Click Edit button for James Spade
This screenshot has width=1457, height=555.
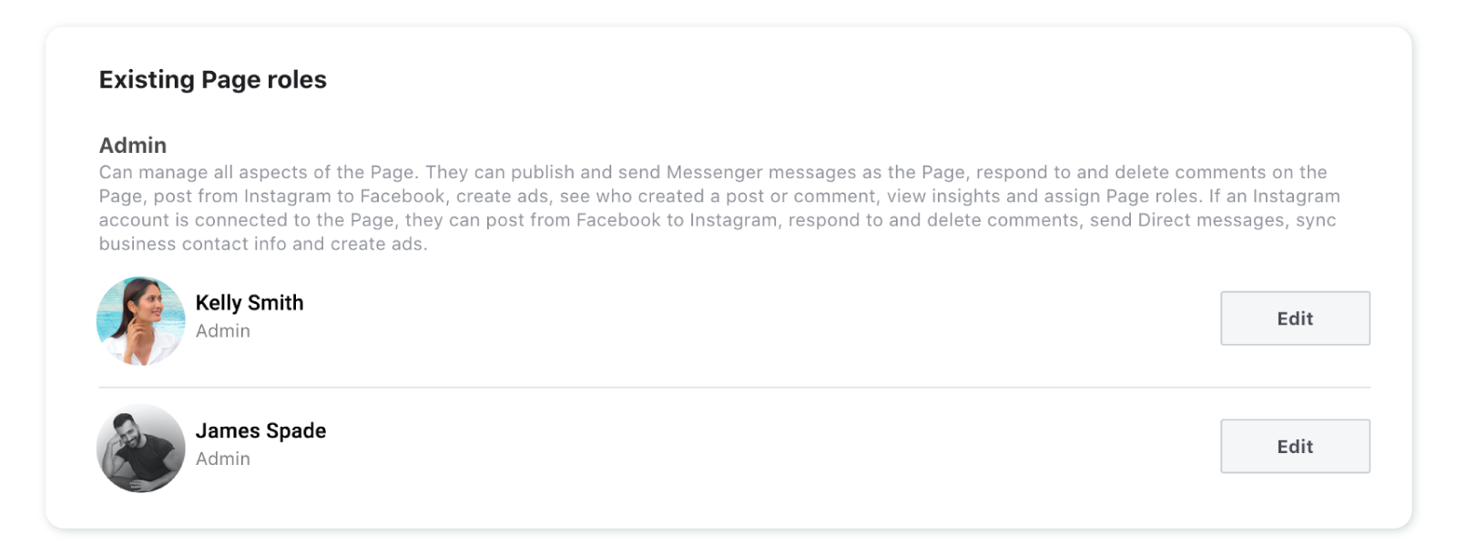(x=1295, y=446)
